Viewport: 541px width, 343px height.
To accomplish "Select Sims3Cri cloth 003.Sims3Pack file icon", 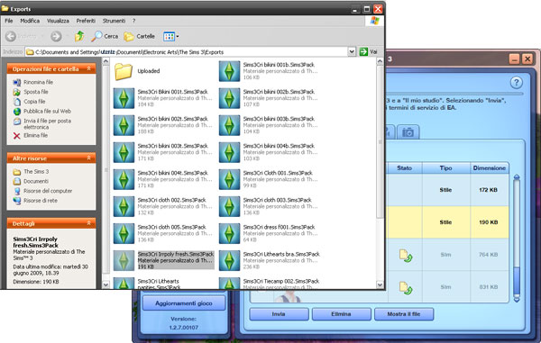I will (x=229, y=207).
